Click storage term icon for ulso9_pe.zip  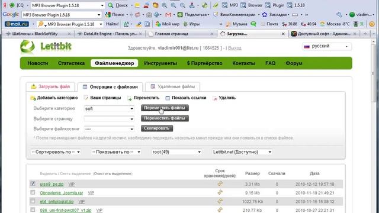220,184
